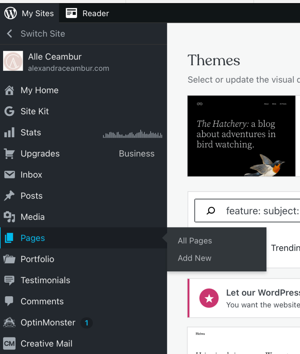The image size is (300, 354).
Task: Open The Hatchery theme thumbnail
Action: click(241, 136)
